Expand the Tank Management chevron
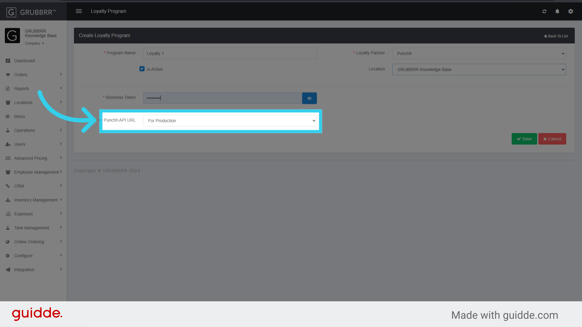 (61, 227)
